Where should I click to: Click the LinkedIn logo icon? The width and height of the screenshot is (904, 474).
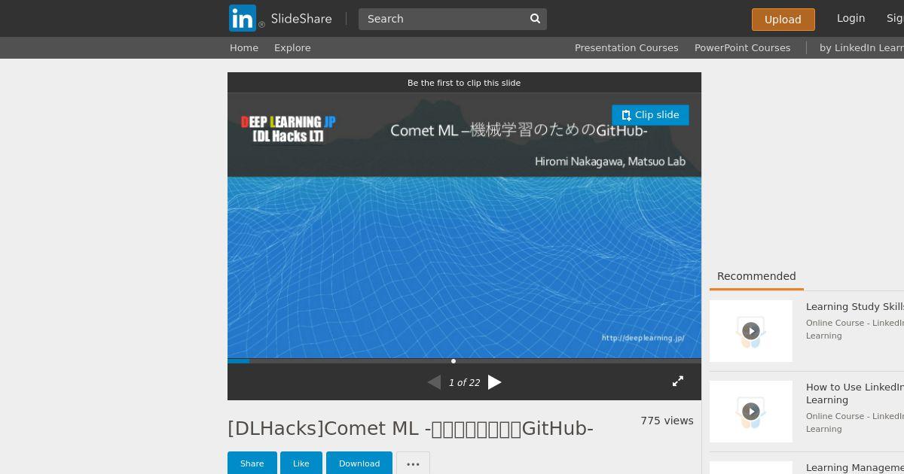click(x=243, y=18)
